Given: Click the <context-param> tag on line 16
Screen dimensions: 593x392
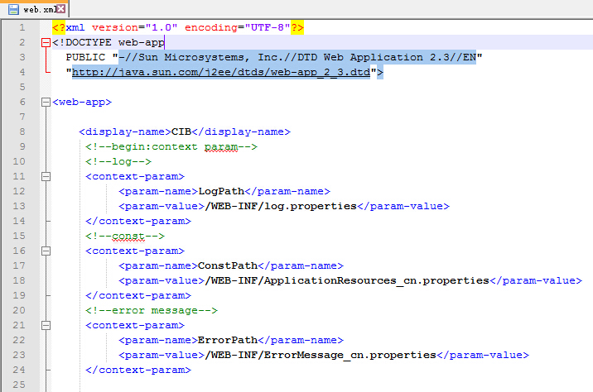Looking at the screenshot, I should click(135, 251).
